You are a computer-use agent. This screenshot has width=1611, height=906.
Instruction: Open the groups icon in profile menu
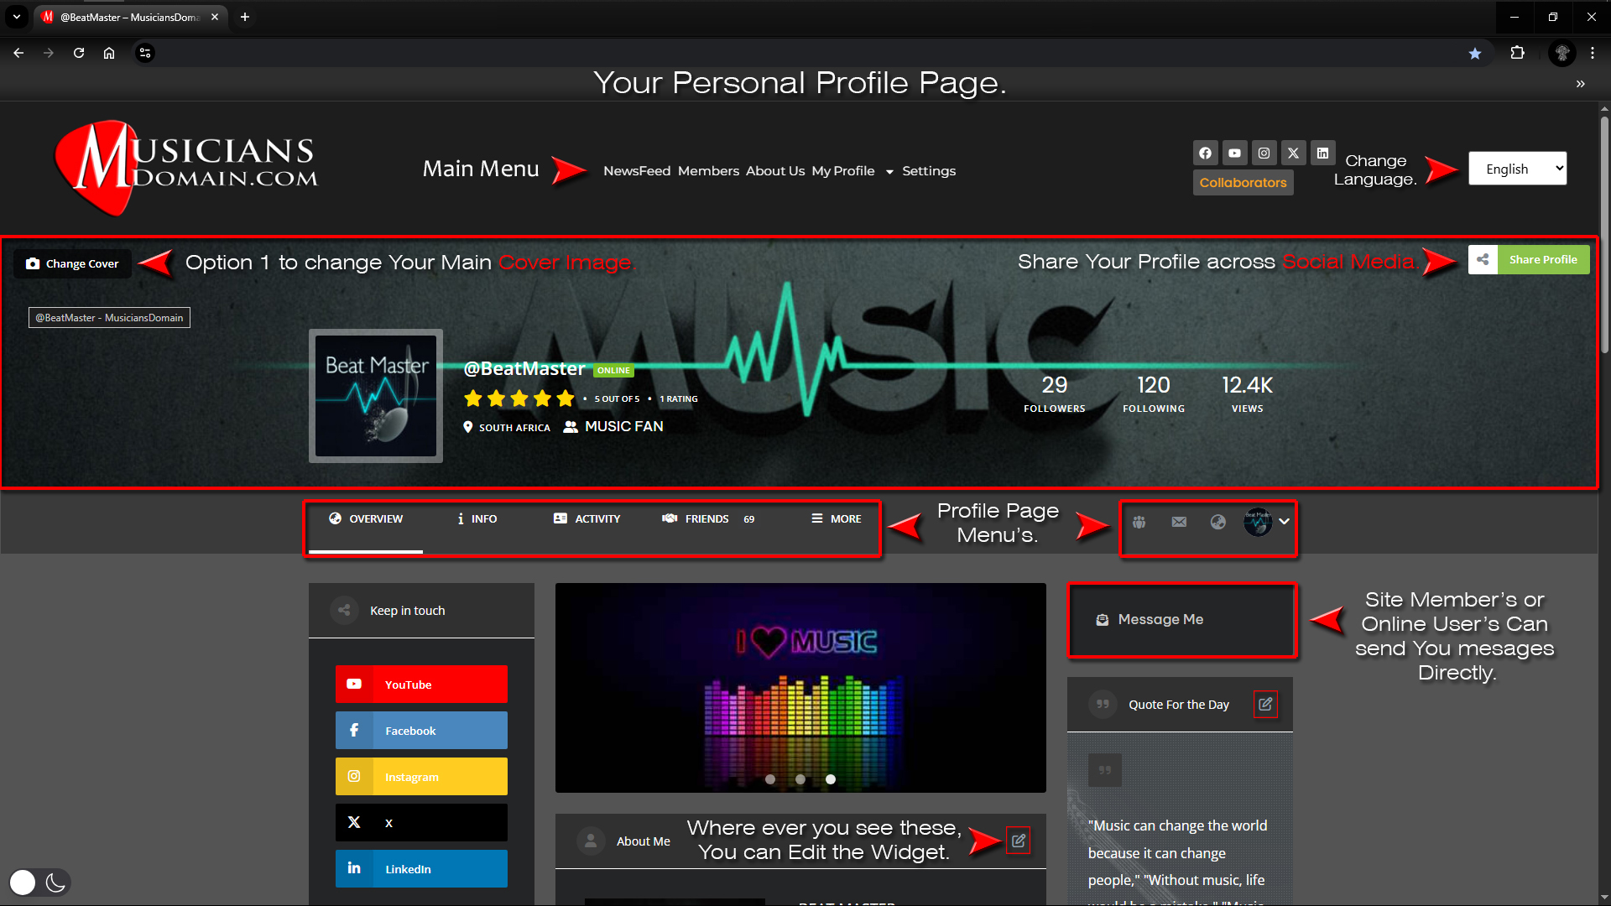1139,522
